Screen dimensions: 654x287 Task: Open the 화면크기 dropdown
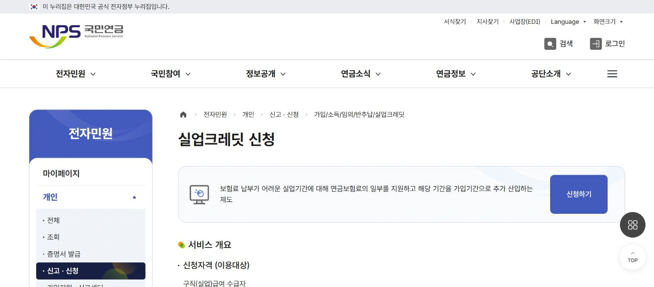click(608, 22)
